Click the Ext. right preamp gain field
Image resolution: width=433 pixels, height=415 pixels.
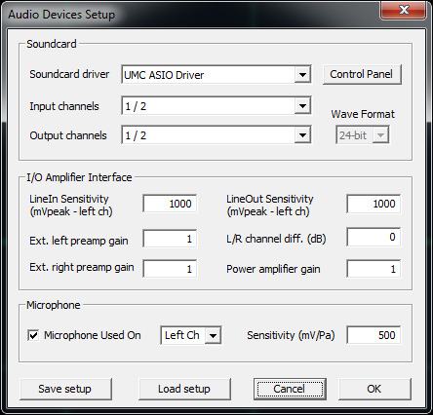pos(170,269)
